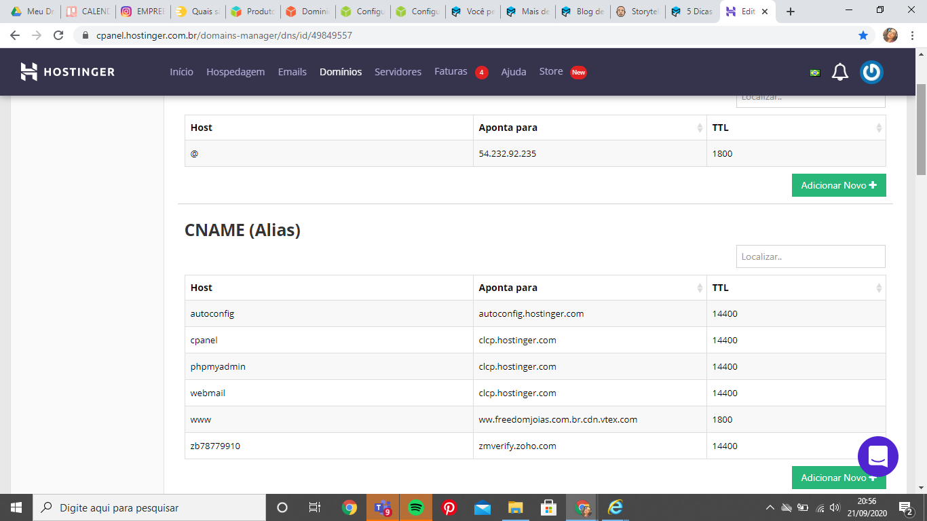Sort CNAME table by Aponta para
This screenshot has height=521, width=927.
(700, 288)
